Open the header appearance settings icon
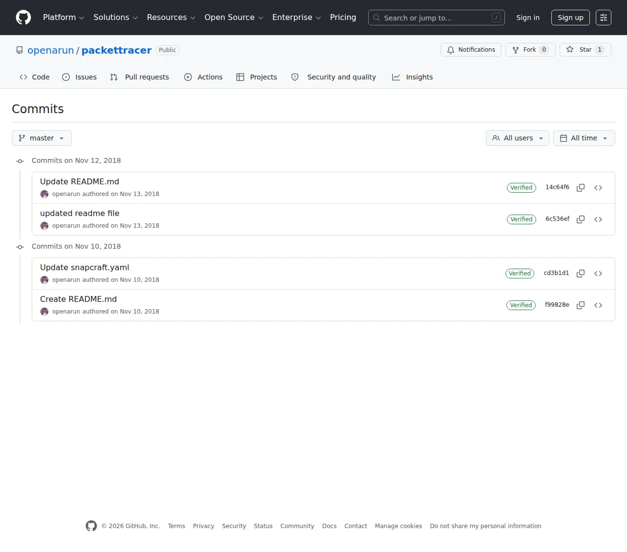The image size is (627, 552). (x=604, y=18)
